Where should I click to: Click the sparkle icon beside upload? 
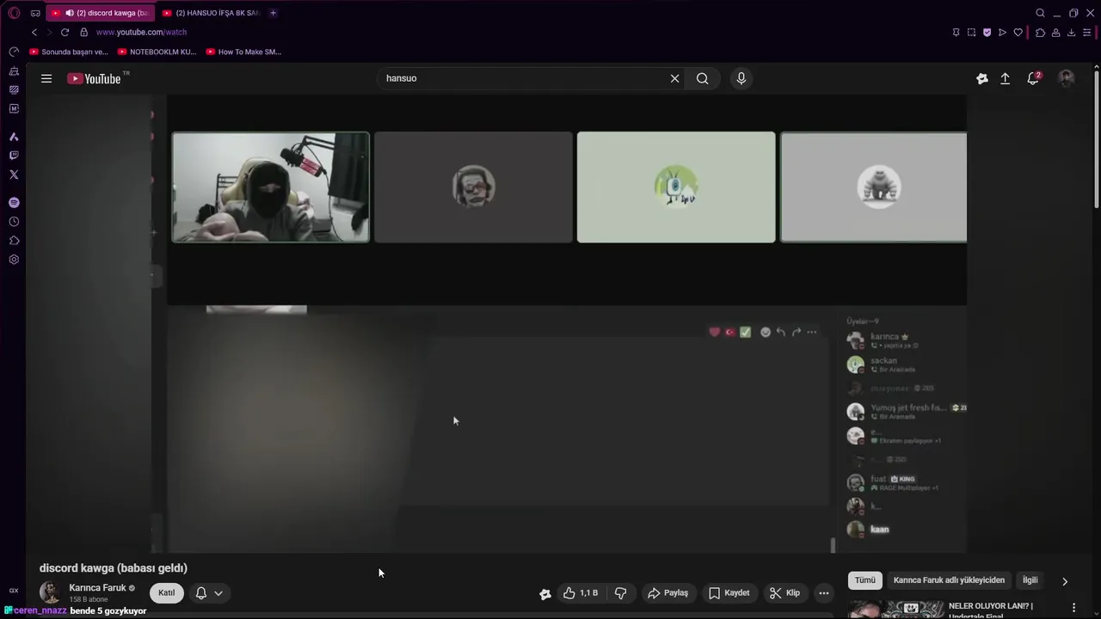click(x=982, y=78)
